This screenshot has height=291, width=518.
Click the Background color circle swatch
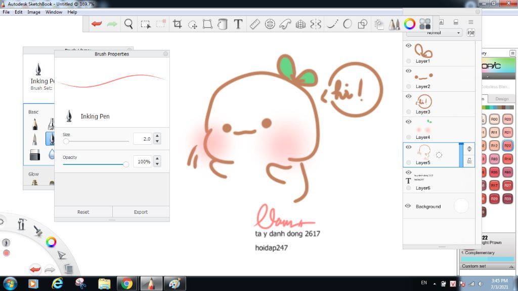pyautogui.click(x=461, y=206)
